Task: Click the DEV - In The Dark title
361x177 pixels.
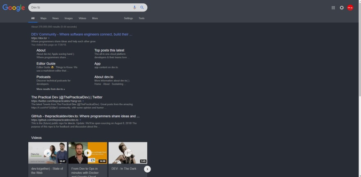Action: click(124, 168)
